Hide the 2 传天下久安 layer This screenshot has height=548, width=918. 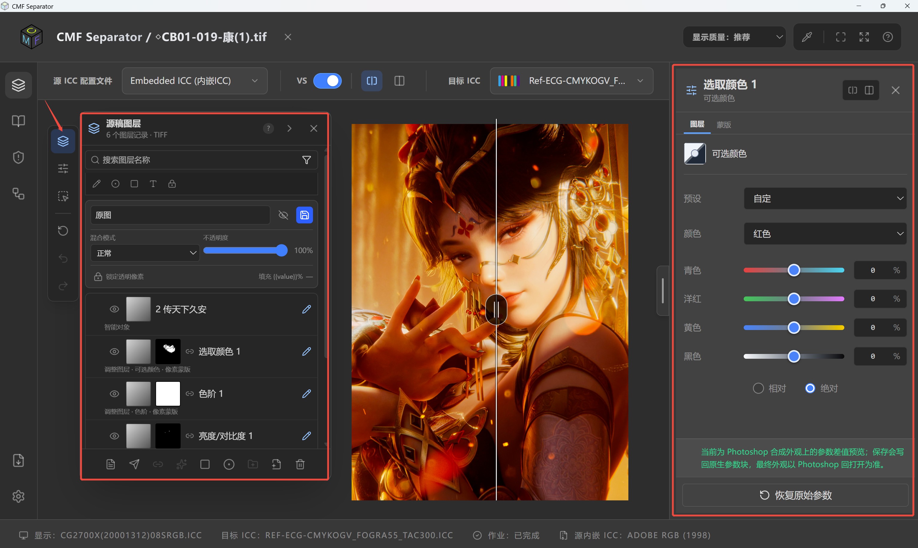(x=114, y=309)
